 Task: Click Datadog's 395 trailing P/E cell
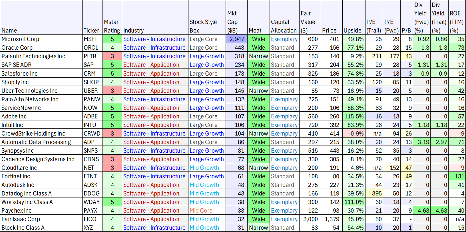pyautogui.click(x=374, y=193)
